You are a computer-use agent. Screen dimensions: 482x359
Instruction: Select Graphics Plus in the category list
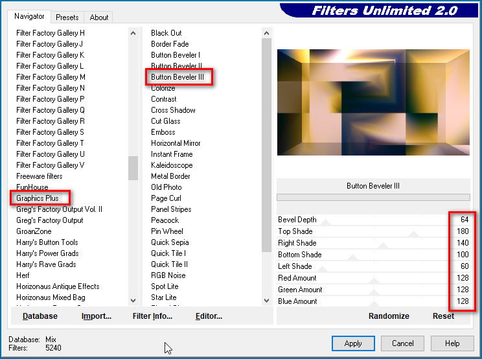38,198
